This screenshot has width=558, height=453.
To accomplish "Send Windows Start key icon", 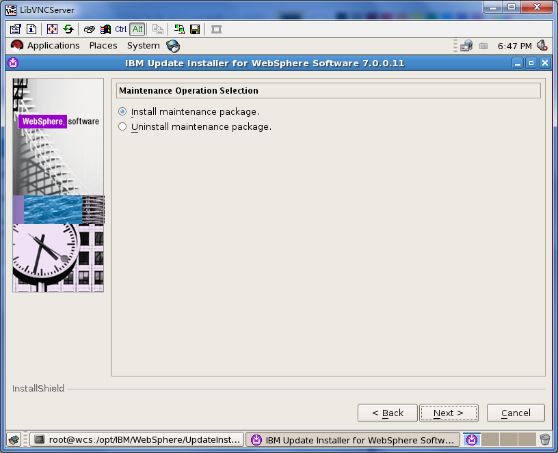I will pyautogui.click(x=105, y=29).
